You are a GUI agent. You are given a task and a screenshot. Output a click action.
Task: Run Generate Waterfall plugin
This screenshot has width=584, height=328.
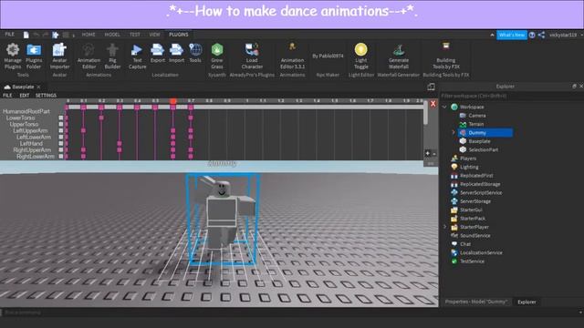pyautogui.click(x=399, y=56)
